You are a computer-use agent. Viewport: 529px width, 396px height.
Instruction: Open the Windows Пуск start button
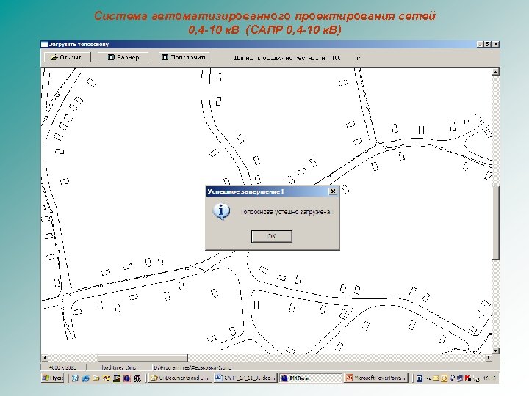click(x=53, y=378)
